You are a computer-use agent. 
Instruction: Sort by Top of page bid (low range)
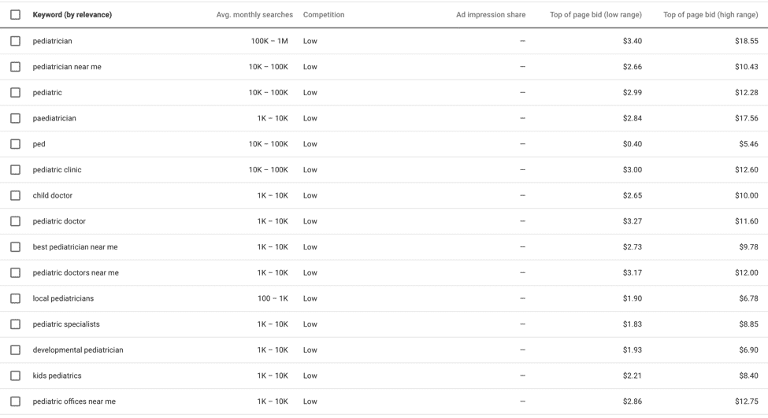coord(595,15)
